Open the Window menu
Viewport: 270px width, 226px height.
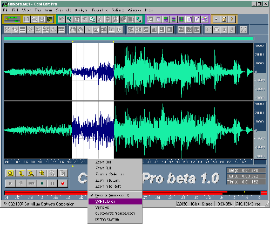[134, 10]
